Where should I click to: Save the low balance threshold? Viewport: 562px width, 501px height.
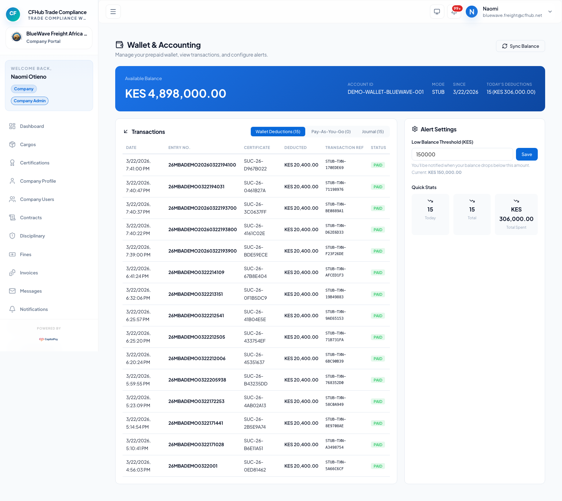point(527,154)
